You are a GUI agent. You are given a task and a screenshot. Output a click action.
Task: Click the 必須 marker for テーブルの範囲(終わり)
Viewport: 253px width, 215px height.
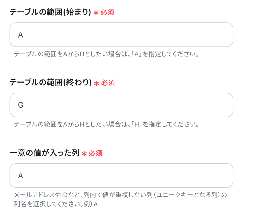pos(108,83)
